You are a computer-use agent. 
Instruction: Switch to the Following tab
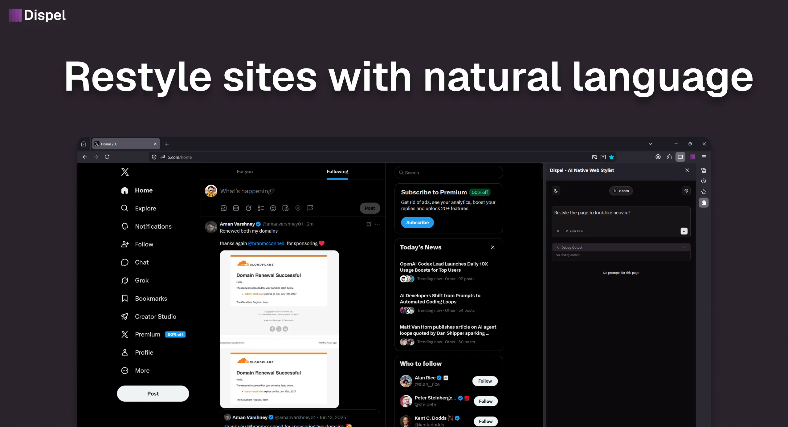tap(337, 172)
